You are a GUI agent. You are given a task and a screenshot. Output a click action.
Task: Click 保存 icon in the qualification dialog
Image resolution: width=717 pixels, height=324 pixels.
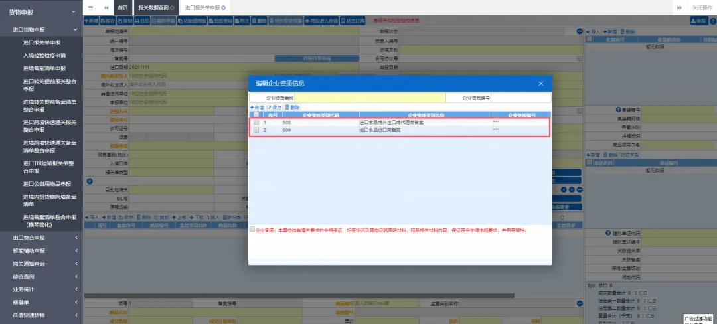pos(274,107)
